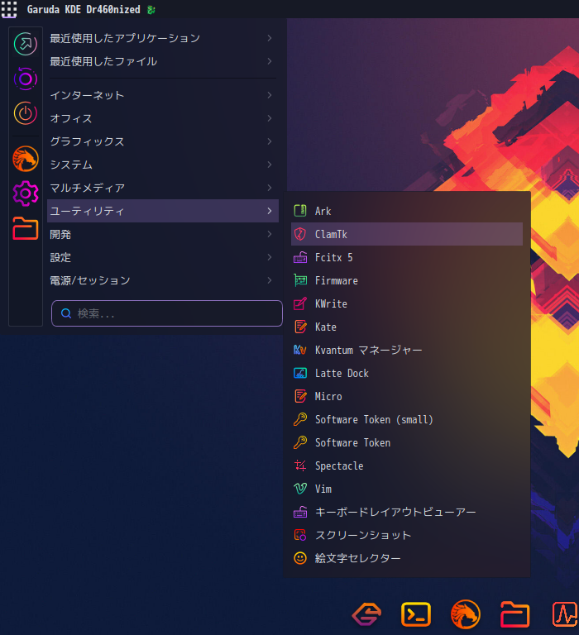The image size is (579, 635).
Task: Click the Spectacle crop icon
Action: pos(300,466)
